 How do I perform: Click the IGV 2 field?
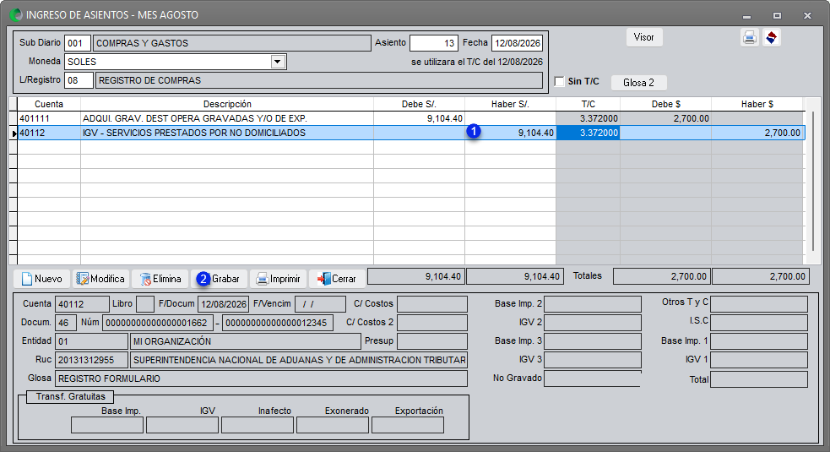click(593, 323)
